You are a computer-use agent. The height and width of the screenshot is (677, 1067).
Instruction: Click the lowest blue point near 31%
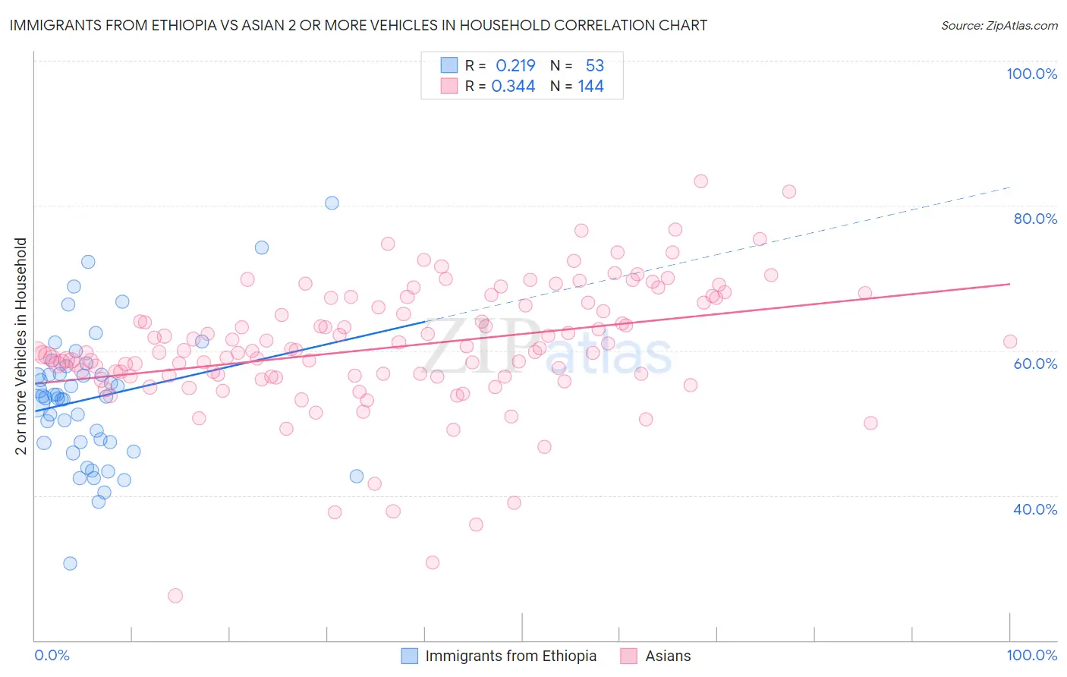pos(70,563)
